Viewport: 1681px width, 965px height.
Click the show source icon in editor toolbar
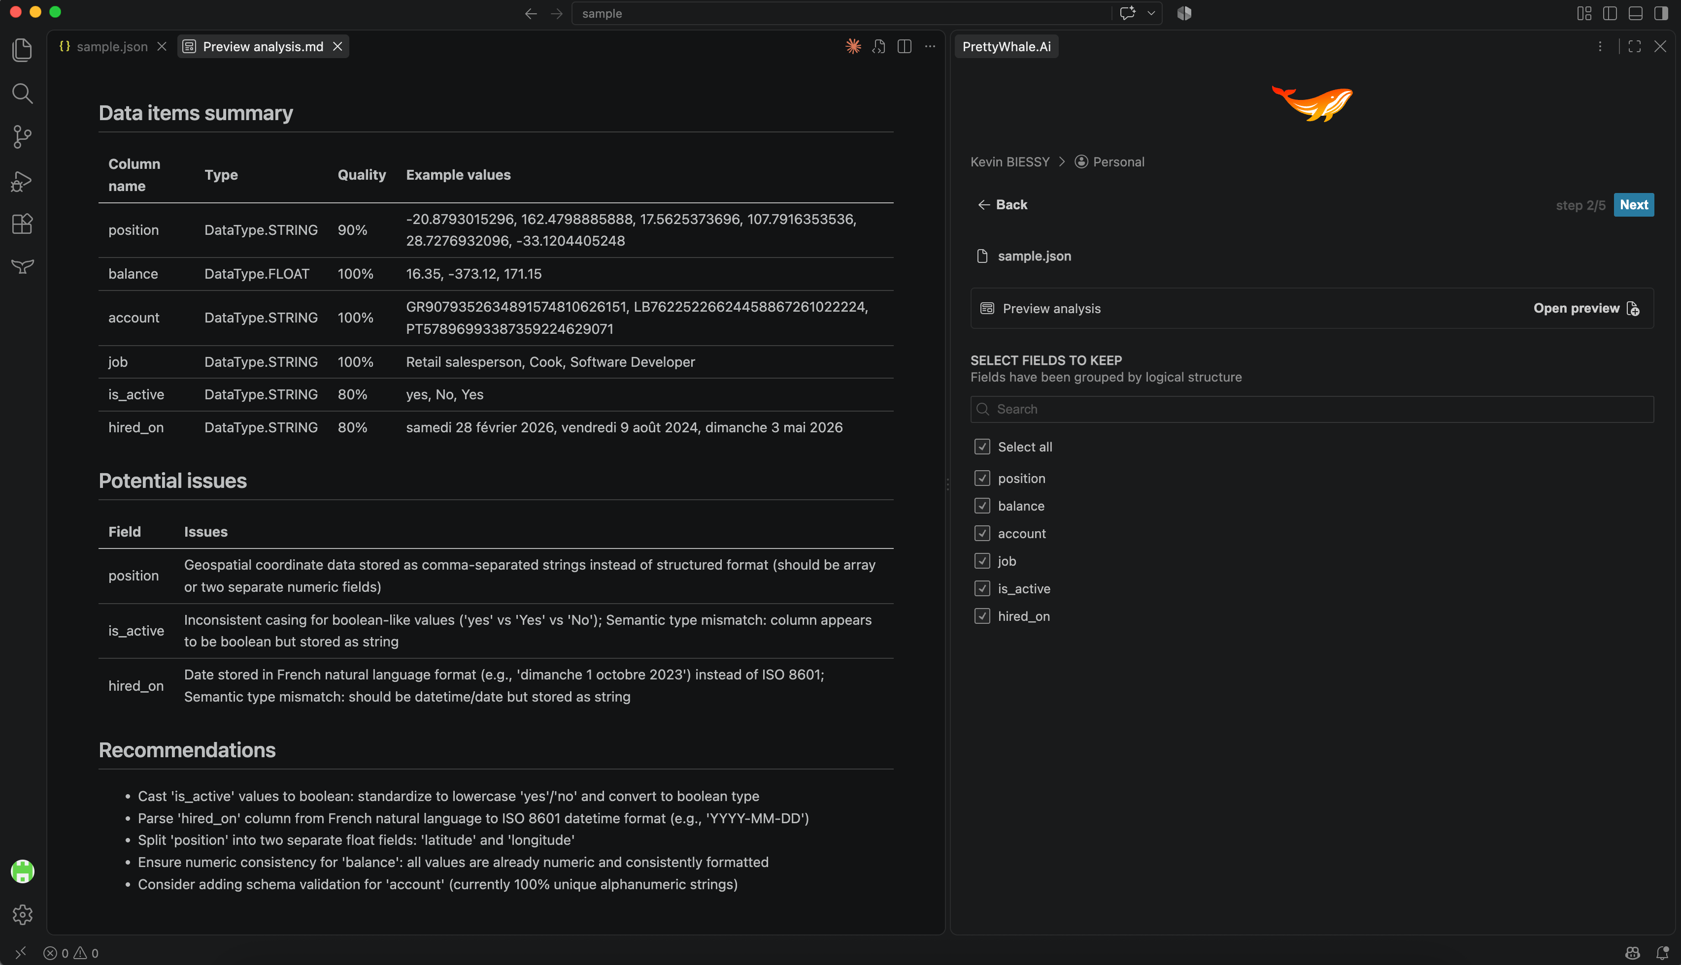[878, 46]
